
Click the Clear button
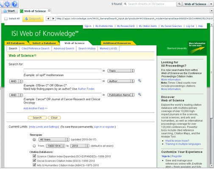(54, 118)
